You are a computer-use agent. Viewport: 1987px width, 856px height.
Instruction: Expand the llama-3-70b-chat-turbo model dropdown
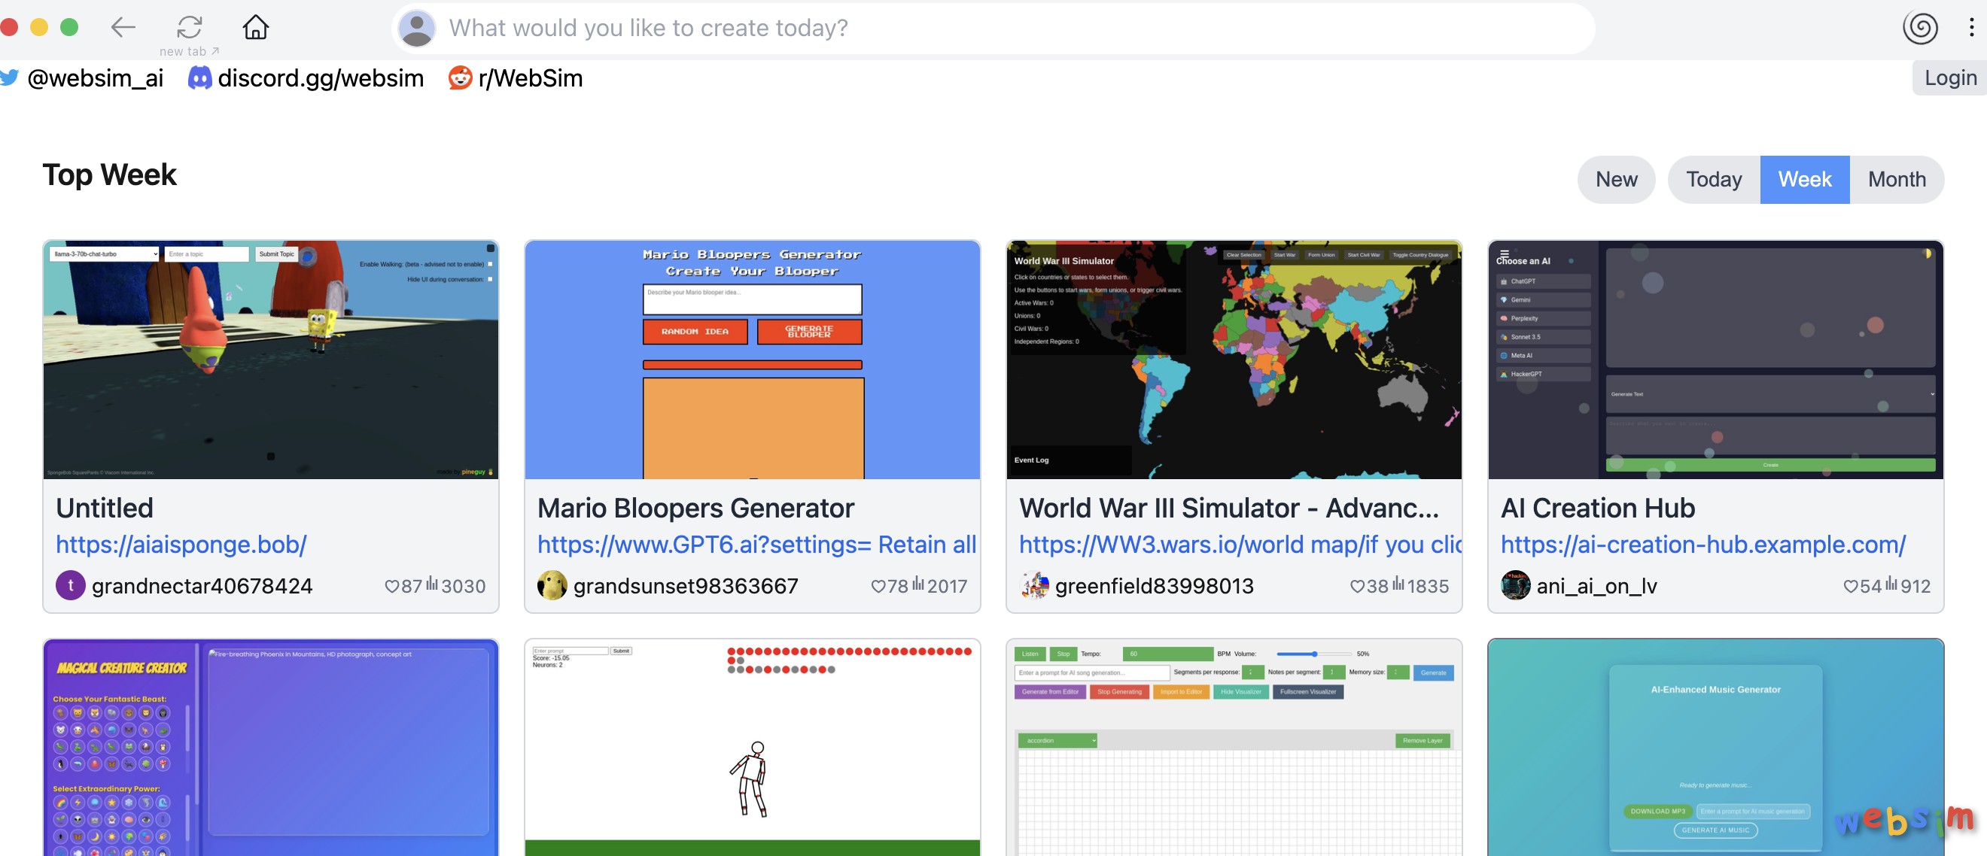point(104,253)
